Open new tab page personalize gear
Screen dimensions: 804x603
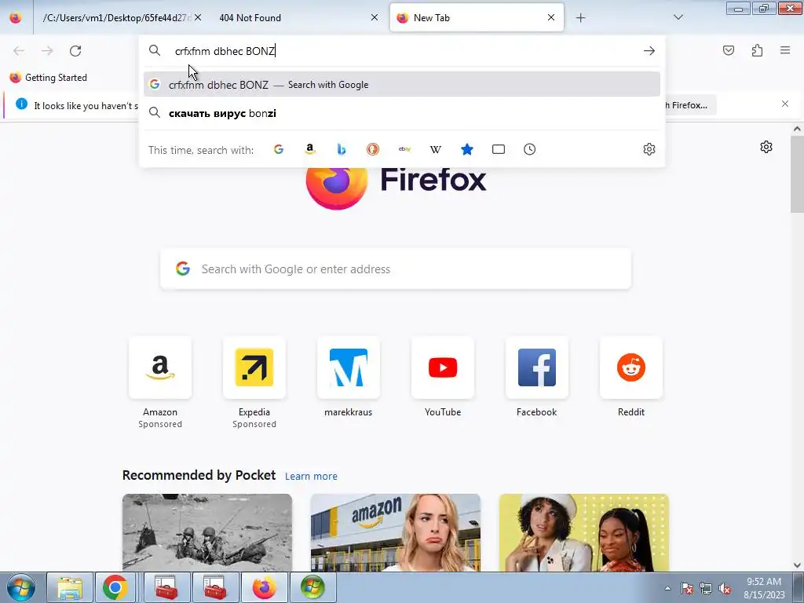766,147
